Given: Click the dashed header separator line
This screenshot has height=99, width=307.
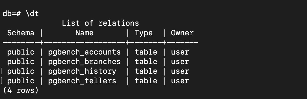Looking at the screenshot, I should 100,42.
